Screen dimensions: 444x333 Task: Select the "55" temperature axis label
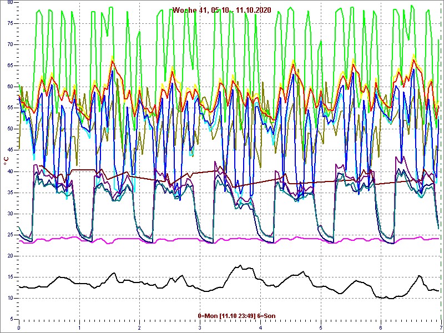10,108
